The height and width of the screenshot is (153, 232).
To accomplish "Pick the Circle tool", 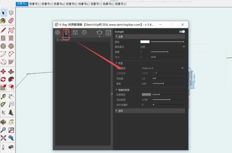I will [x=3, y=46].
